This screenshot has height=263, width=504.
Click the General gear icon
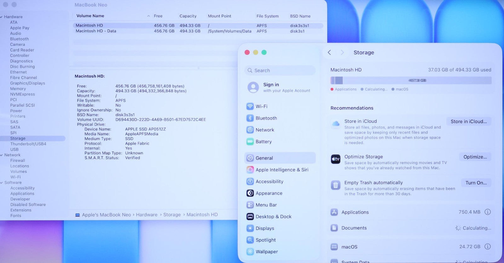(x=250, y=158)
